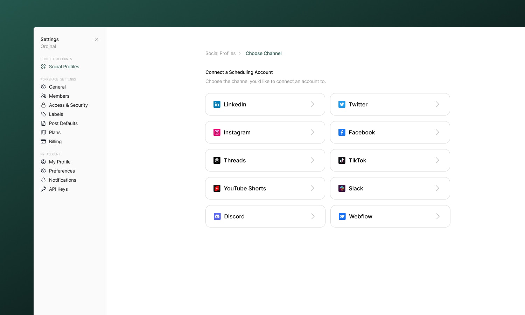This screenshot has width=525, height=315.
Task: Click the Access & Security lock icon
Action: [x=43, y=105]
